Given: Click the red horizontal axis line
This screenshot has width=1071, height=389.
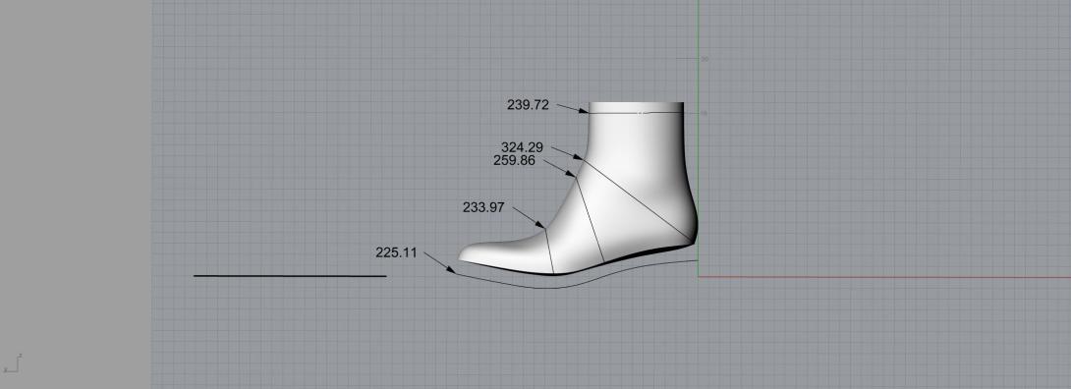Looking at the screenshot, I should click(x=884, y=277).
